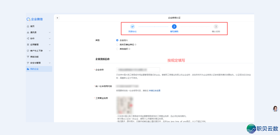Image resolution: width=280 pixels, height=135 pixels.
Task: Select the 企业法人 radio option
Action: pyautogui.click(x=117, y=40)
